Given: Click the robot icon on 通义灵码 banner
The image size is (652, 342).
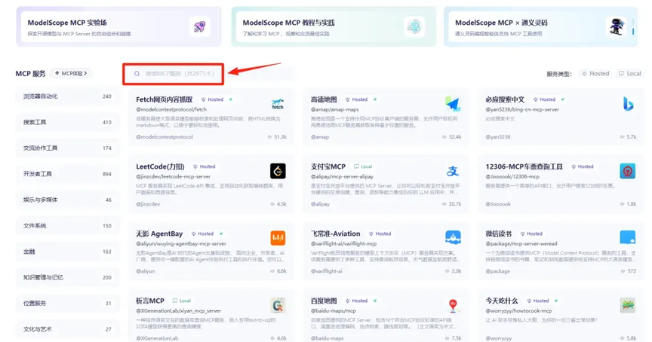Looking at the screenshot, I should (617, 27).
